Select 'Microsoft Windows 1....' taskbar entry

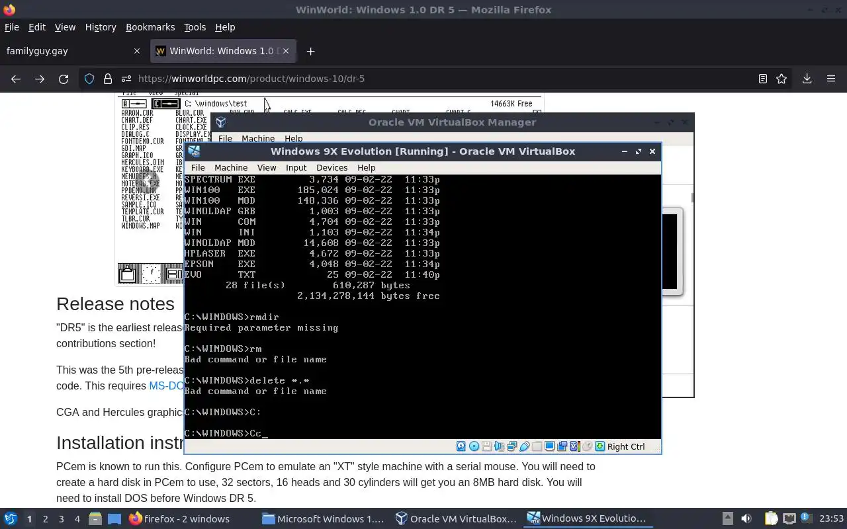click(x=323, y=519)
